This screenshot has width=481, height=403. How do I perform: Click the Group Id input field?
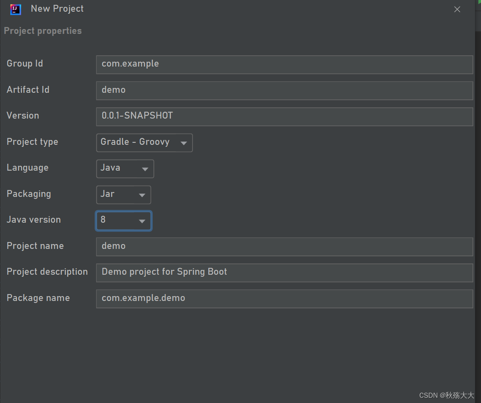pyautogui.click(x=282, y=65)
